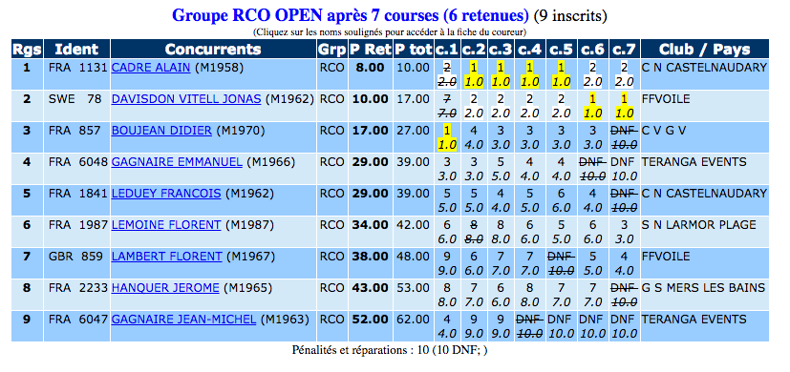Open LEMOINE FLORENT profile link
Image resolution: width=790 pixels, height=372 pixels.
pos(166,225)
